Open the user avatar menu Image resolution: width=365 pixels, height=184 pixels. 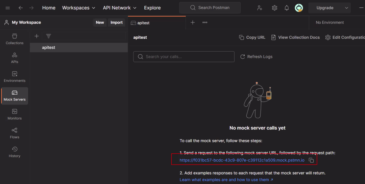point(299,8)
